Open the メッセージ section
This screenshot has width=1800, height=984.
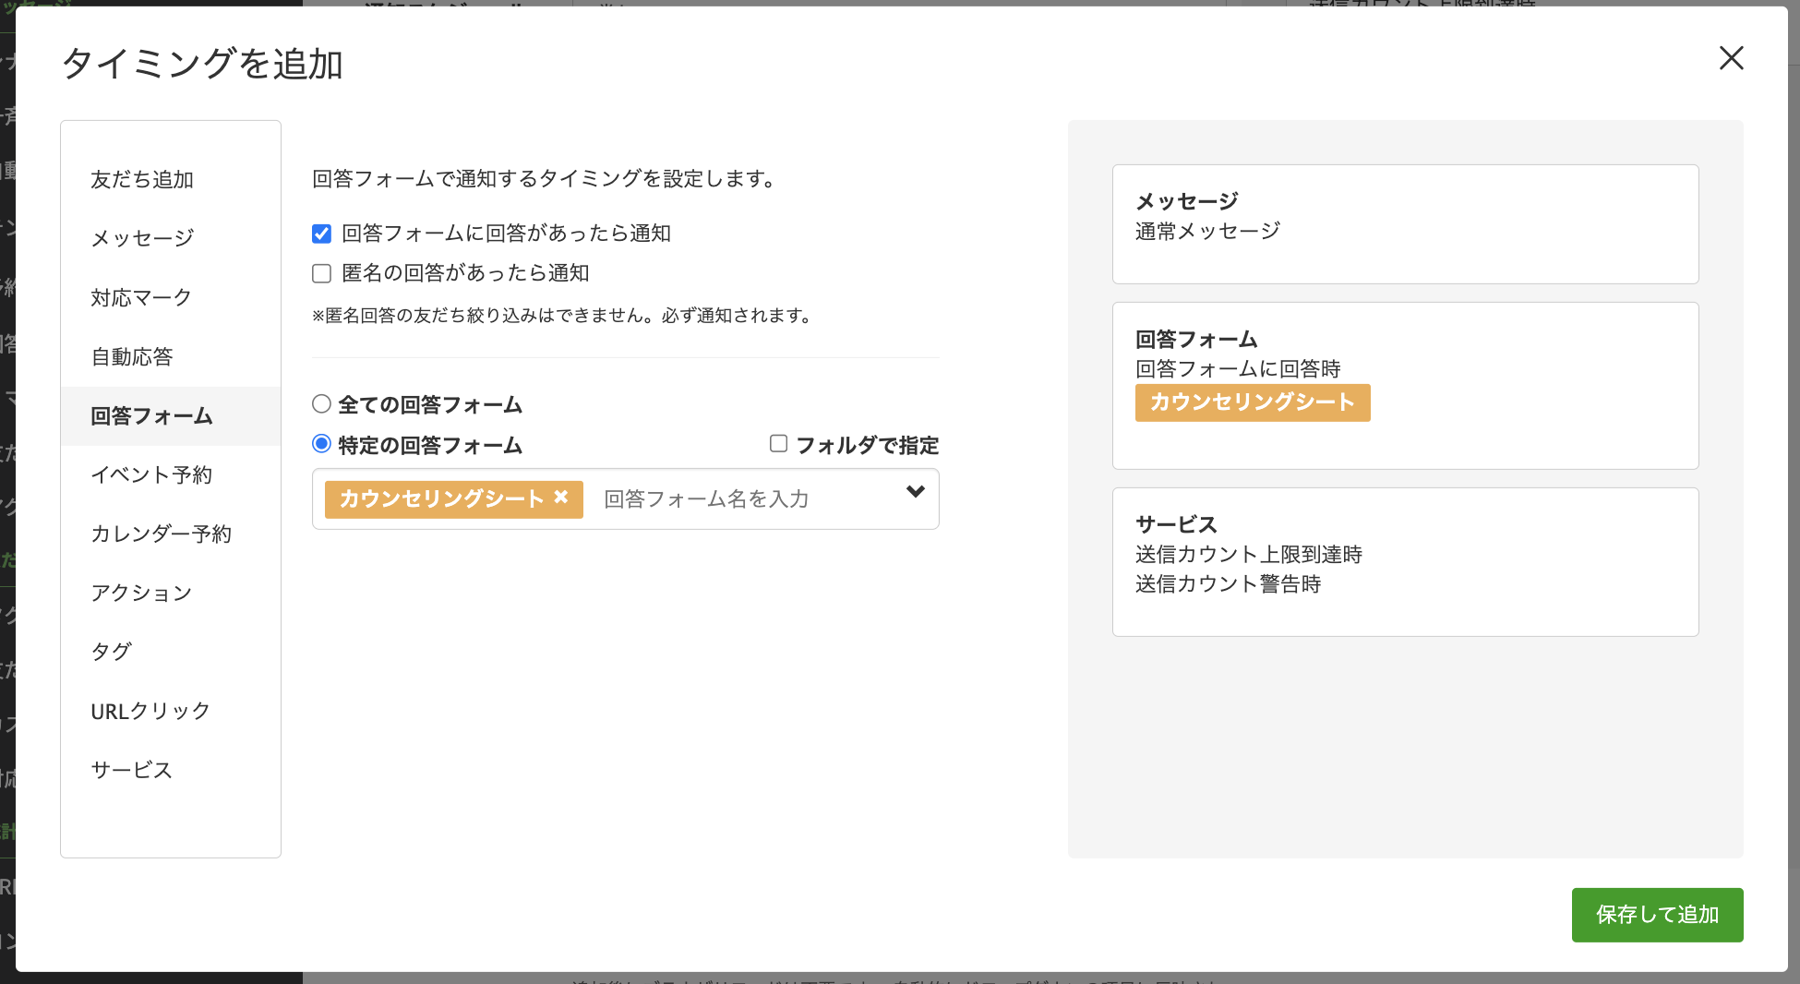[142, 237]
